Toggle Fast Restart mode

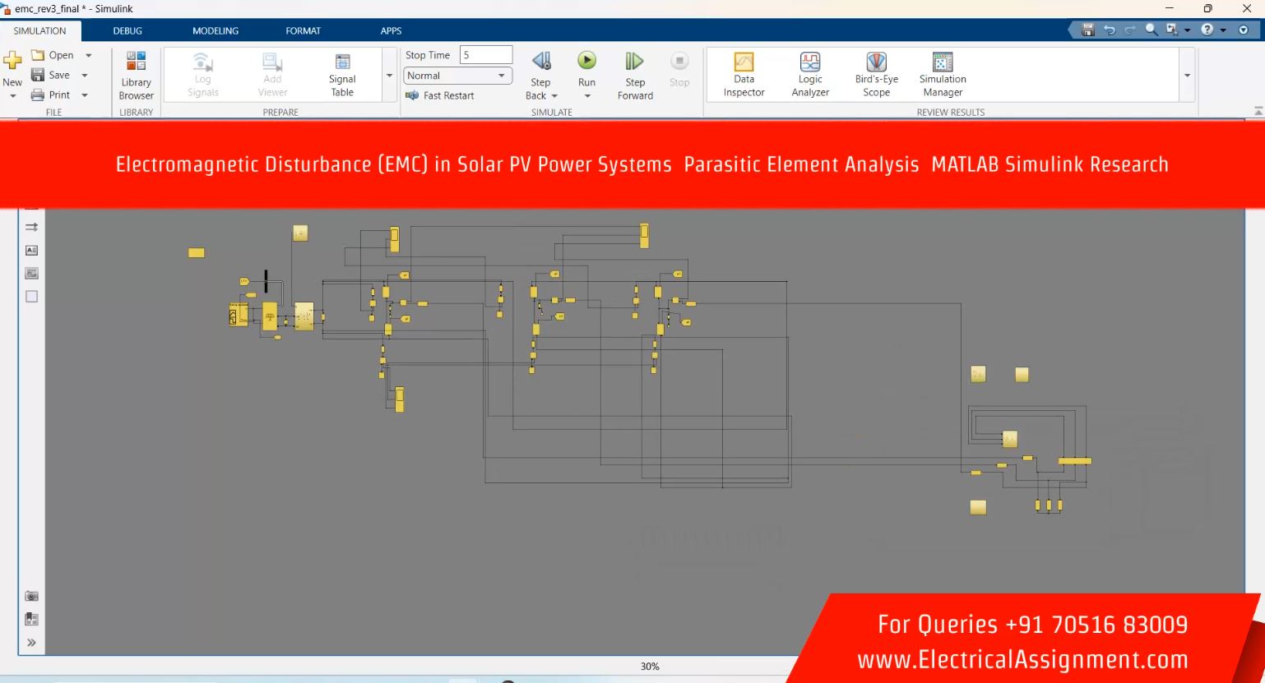440,95
